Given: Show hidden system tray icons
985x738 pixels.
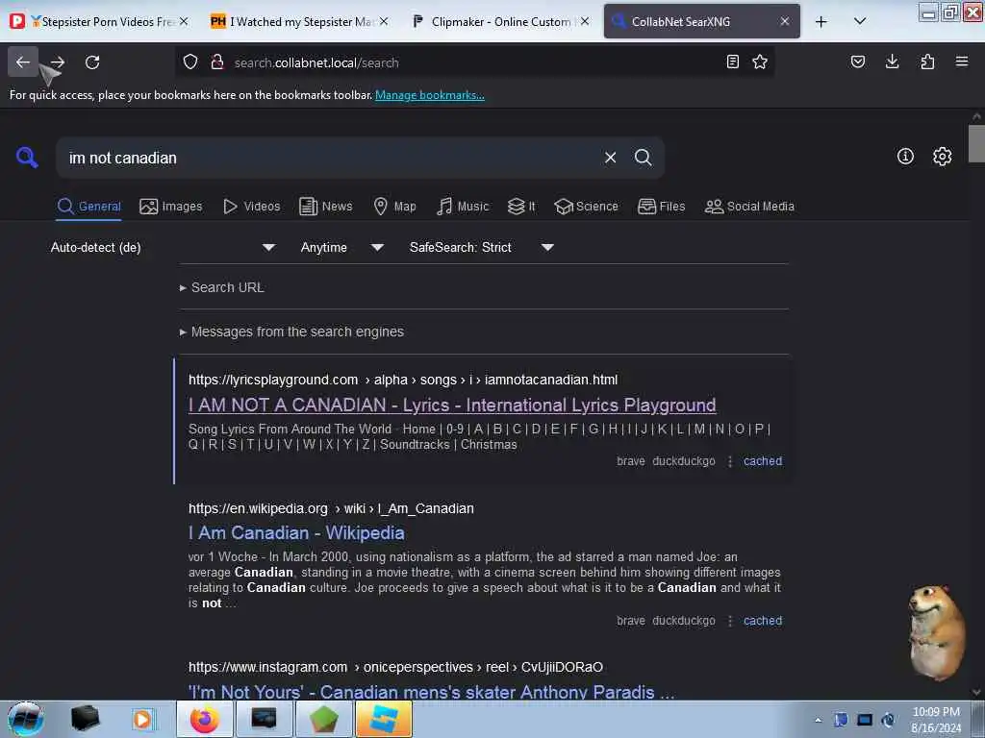Looking at the screenshot, I should click(x=818, y=720).
